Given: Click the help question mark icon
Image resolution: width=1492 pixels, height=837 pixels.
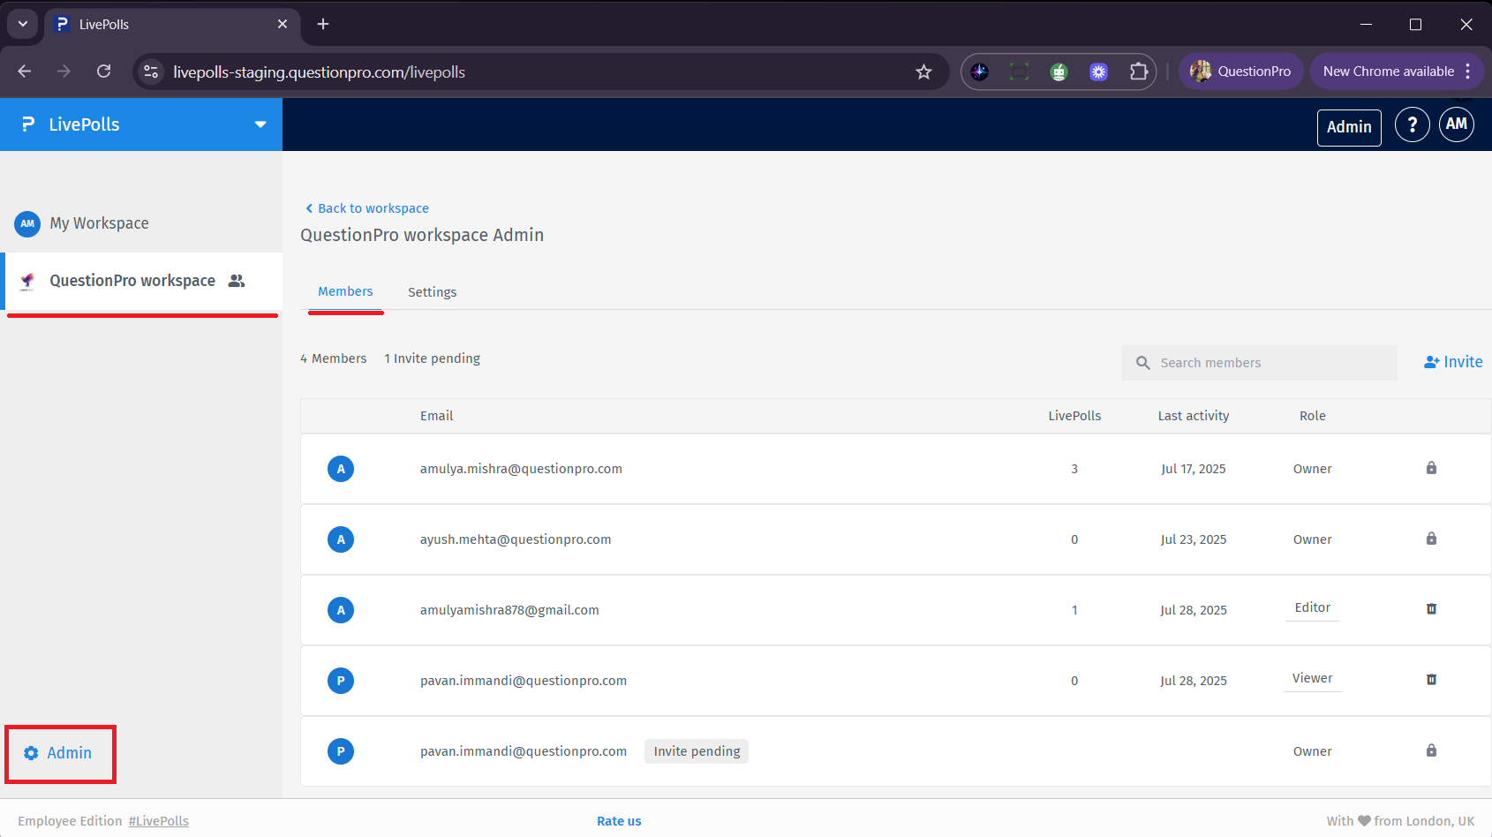Looking at the screenshot, I should [x=1412, y=125].
